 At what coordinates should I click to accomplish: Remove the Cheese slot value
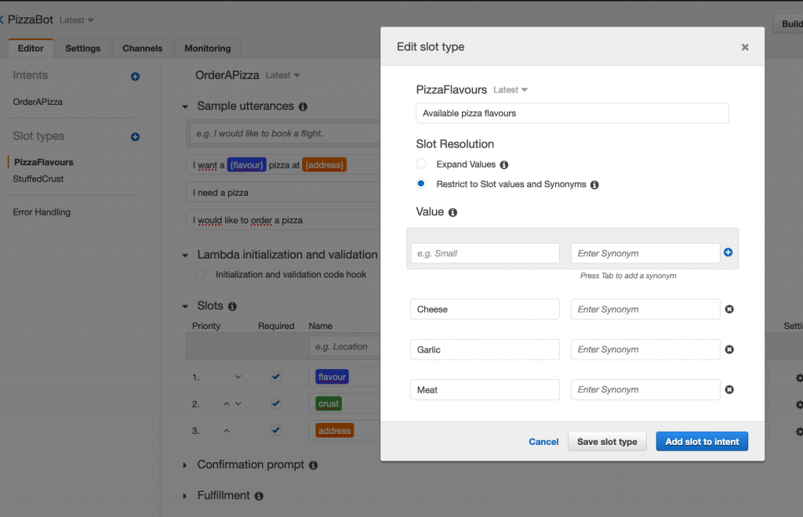coord(729,309)
